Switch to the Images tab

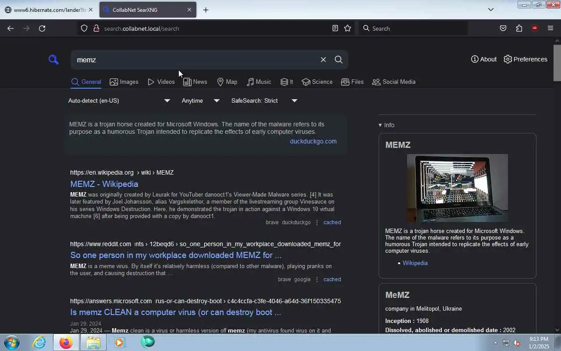[124, 82]
